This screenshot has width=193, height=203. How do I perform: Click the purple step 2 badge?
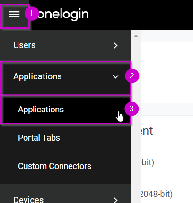(132, 76)
